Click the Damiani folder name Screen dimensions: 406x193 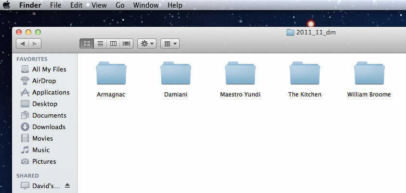coord(176,95)
